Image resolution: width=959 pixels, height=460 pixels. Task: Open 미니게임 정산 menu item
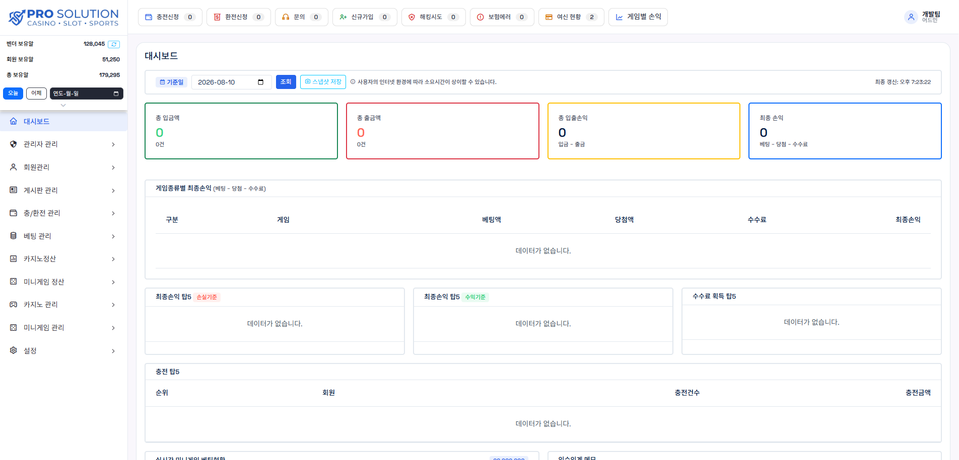[63, 282]
